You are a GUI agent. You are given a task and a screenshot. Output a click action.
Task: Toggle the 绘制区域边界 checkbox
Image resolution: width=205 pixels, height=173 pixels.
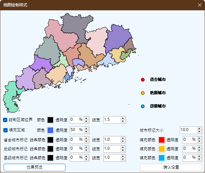tap(5, 120)
